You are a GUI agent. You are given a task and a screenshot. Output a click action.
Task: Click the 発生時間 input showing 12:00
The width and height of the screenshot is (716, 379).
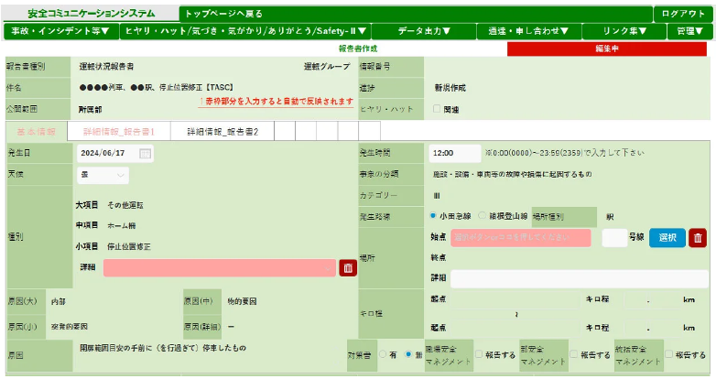(454, 153)
